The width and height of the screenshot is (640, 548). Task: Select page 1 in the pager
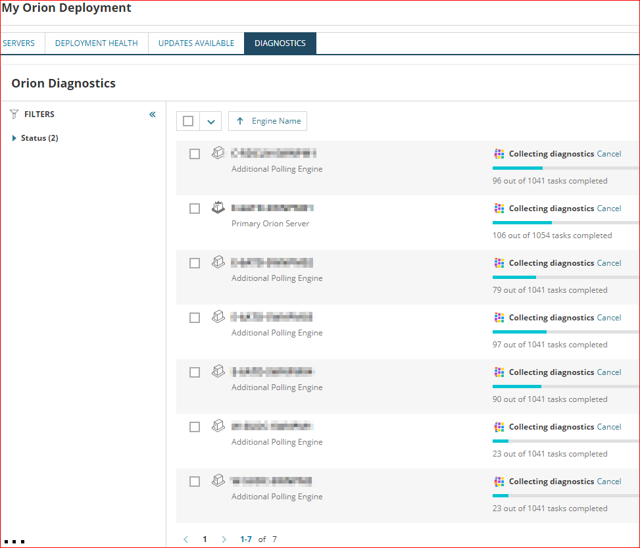(205, 539)
